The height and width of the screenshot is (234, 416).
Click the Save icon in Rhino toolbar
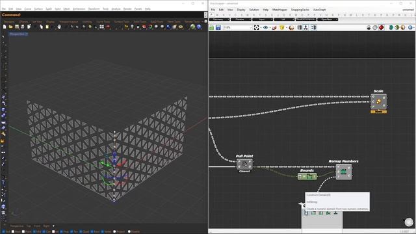pyautogui.click(x=17, y=27)
